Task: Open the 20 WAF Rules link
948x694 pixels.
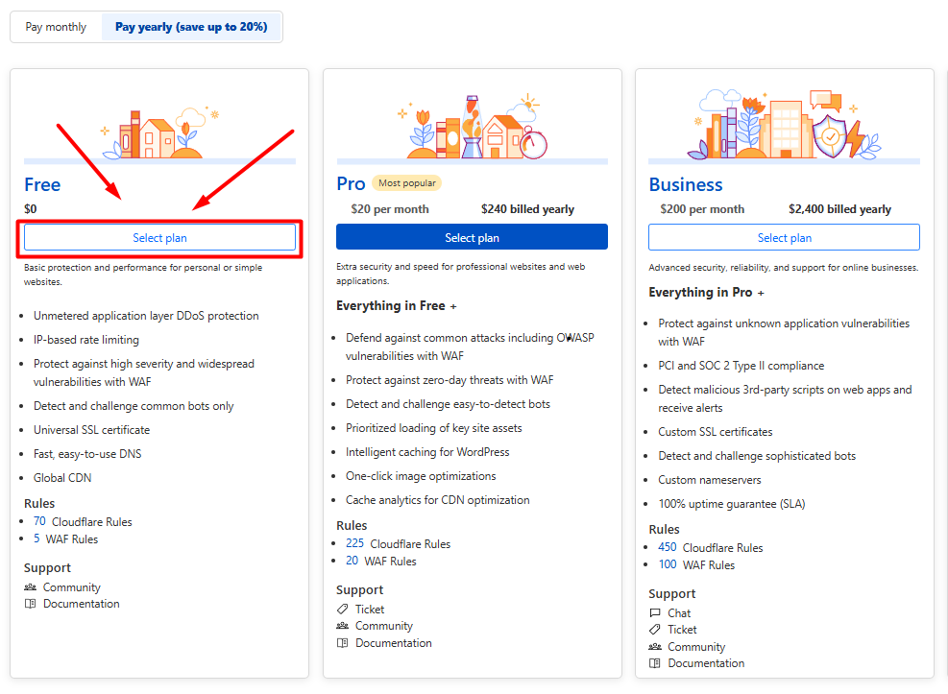Action: click(352, 562)
